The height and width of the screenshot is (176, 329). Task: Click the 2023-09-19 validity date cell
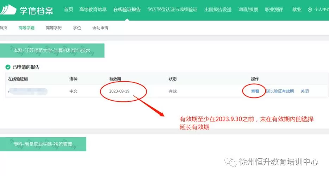coord(119,91)
